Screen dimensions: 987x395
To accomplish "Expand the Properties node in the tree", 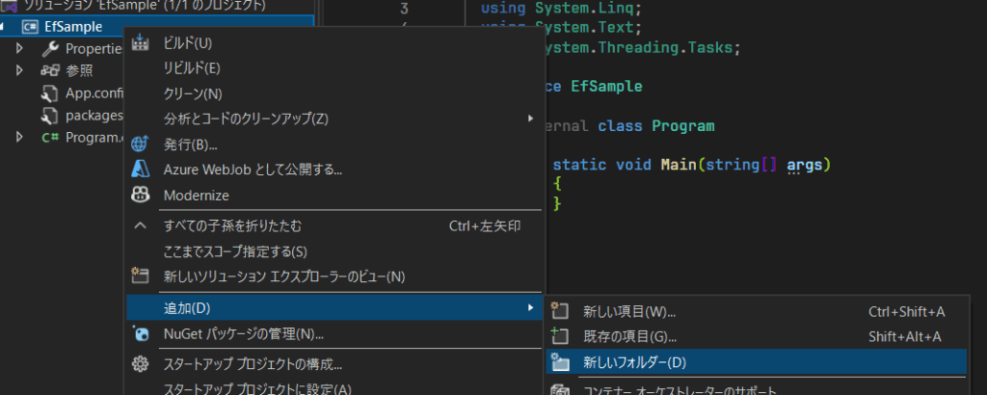I will [x=19, y=48].
